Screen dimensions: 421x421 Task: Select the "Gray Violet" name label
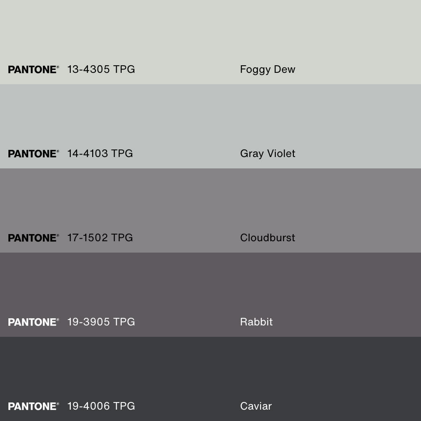267,154
